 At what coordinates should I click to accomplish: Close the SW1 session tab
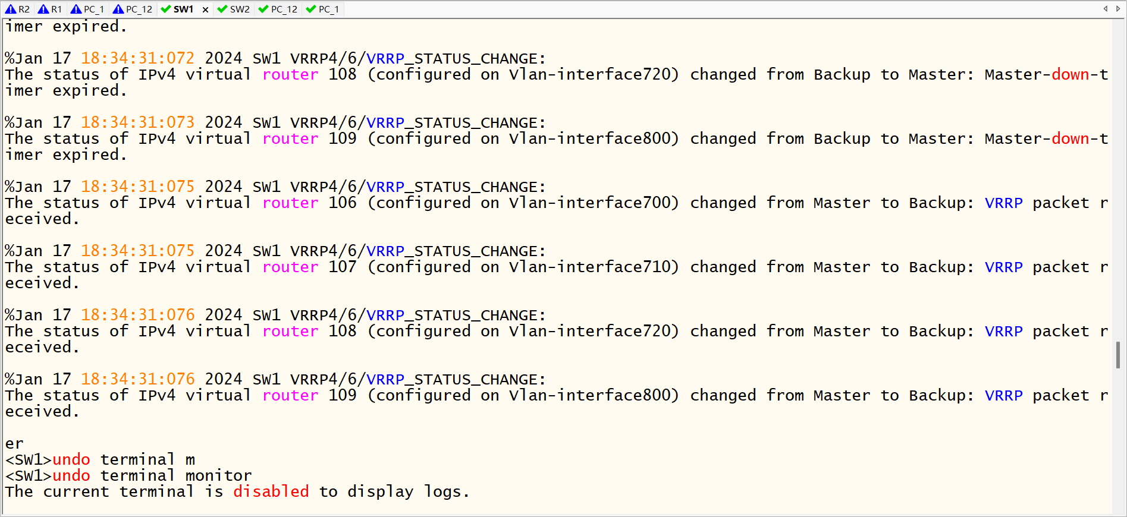(205, 10)
